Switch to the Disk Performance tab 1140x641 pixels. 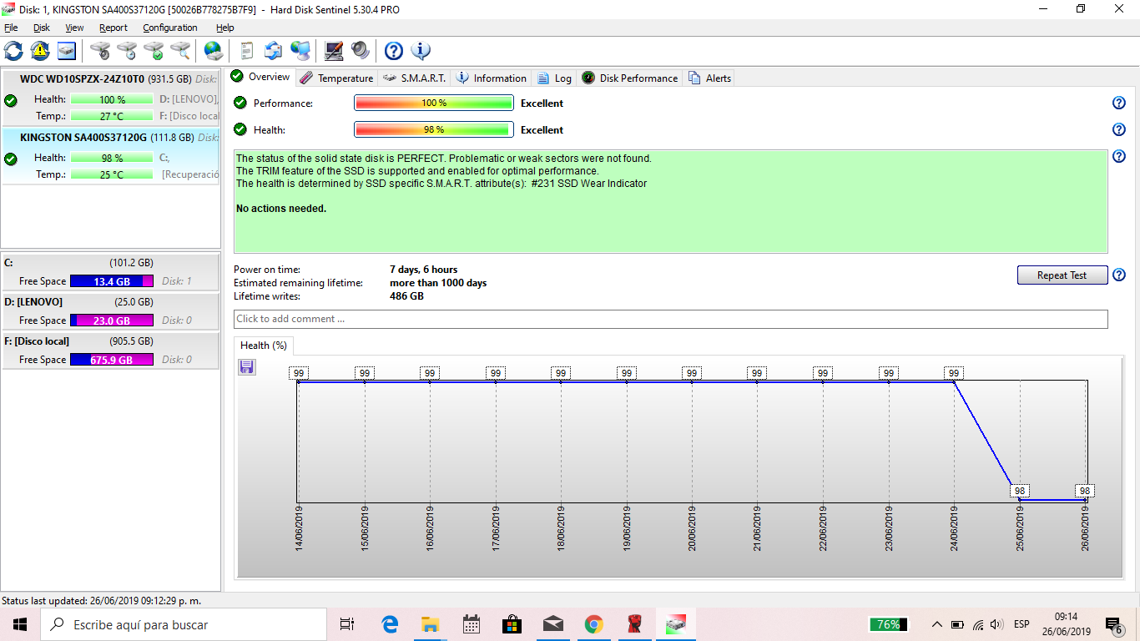pyautogui.click(x=629, y=78)
